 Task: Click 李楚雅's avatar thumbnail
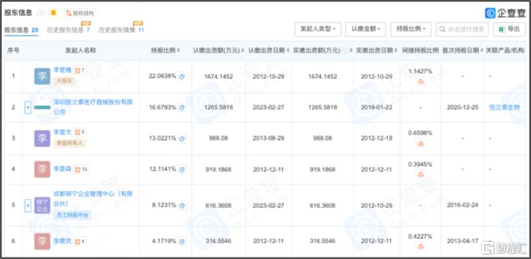(42, 76)
